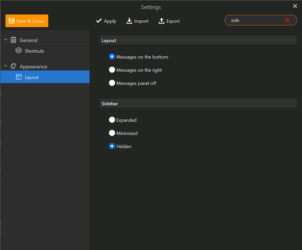302x250 pixels.
Task: Apply the current settings
Action: [110, 21]
